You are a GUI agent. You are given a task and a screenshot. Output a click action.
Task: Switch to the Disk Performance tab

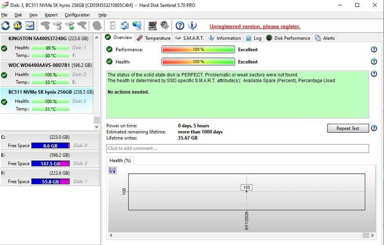[288, 38]
